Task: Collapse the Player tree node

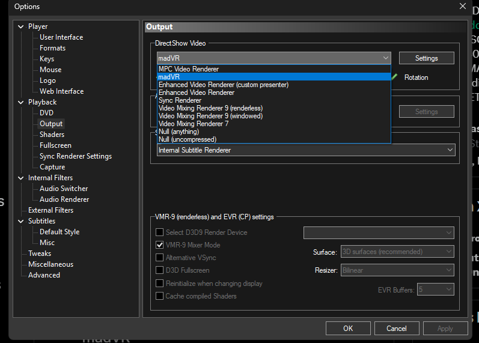Action: (x=21, y=26)
